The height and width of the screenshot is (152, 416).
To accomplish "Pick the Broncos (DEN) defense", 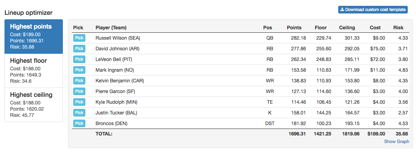I will click(x=79, y=123).
